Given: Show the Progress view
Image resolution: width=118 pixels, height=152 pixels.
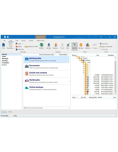Looking at the screenshot, I should click(95, 46).
